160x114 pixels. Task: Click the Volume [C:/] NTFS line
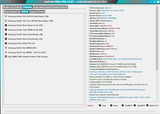click(112, 64)
